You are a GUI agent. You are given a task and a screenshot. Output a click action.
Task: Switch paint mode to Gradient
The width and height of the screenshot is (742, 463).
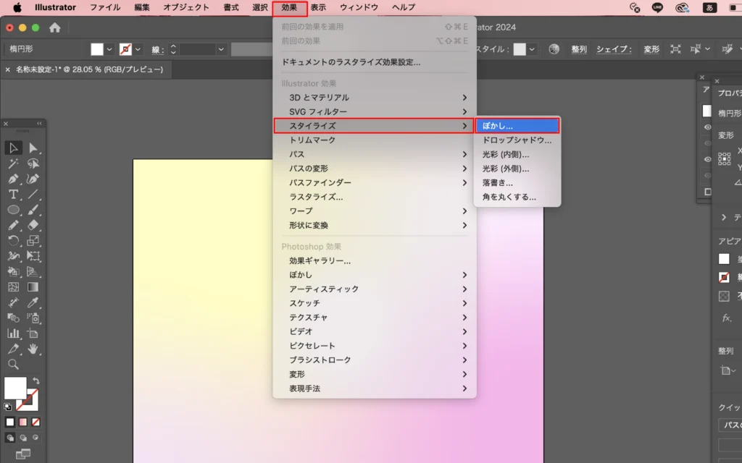click(23, 422)
